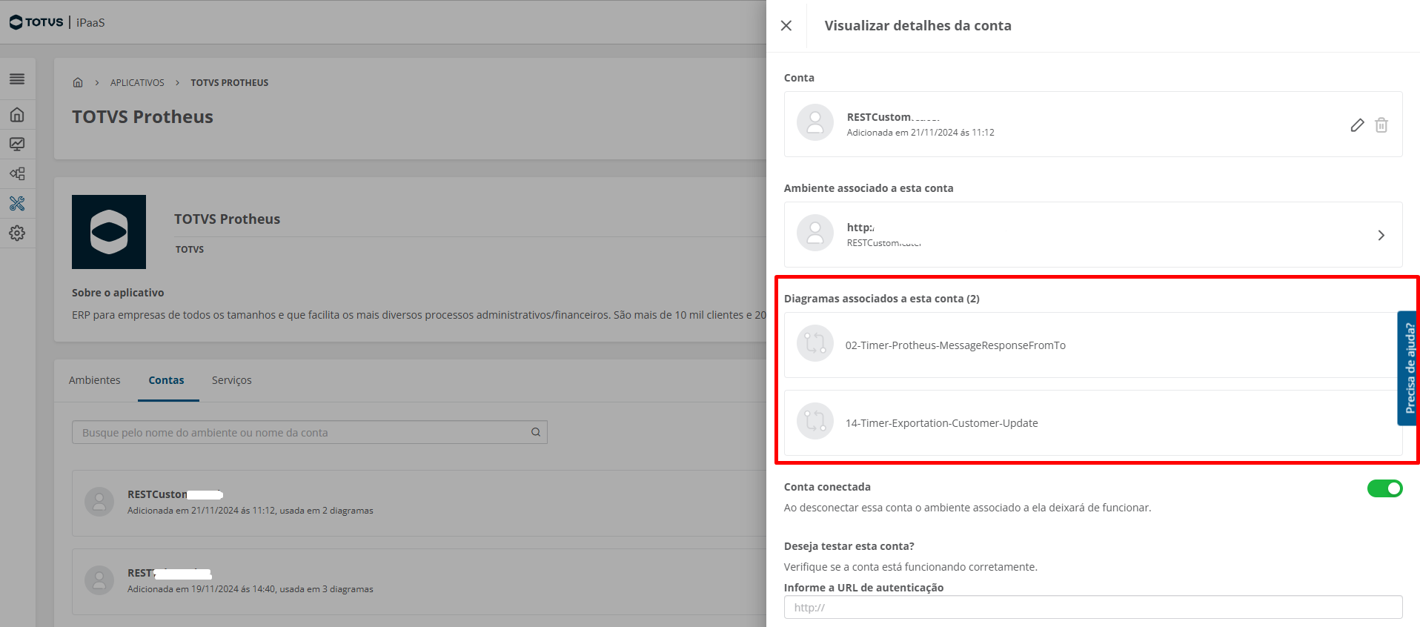Click the 'Sobre o aplicativo' heading

[118, 293]
